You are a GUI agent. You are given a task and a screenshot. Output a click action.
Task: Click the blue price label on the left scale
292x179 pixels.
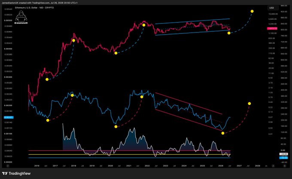(9, 117)
